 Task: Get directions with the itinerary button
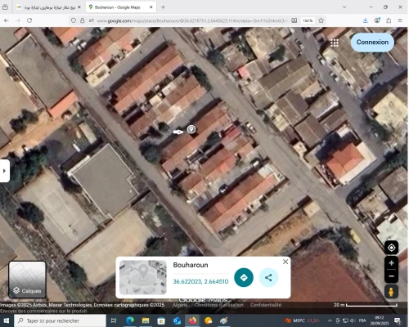click(244, 277)
